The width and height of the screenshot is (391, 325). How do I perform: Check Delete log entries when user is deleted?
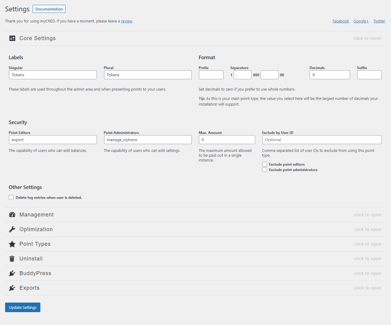pos(11,197)
